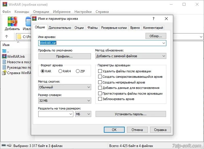This screenshot has height=149, width=204.
Task: Tick Заблокировать архив checkbox
Action: 100,99
